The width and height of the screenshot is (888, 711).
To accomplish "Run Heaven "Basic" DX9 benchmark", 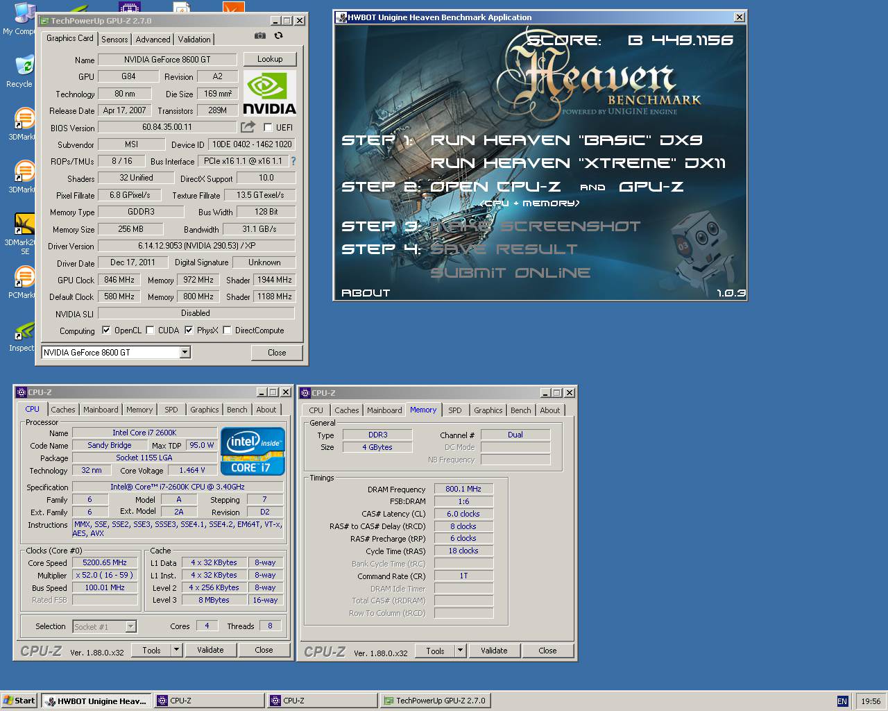I will (567, 140).
